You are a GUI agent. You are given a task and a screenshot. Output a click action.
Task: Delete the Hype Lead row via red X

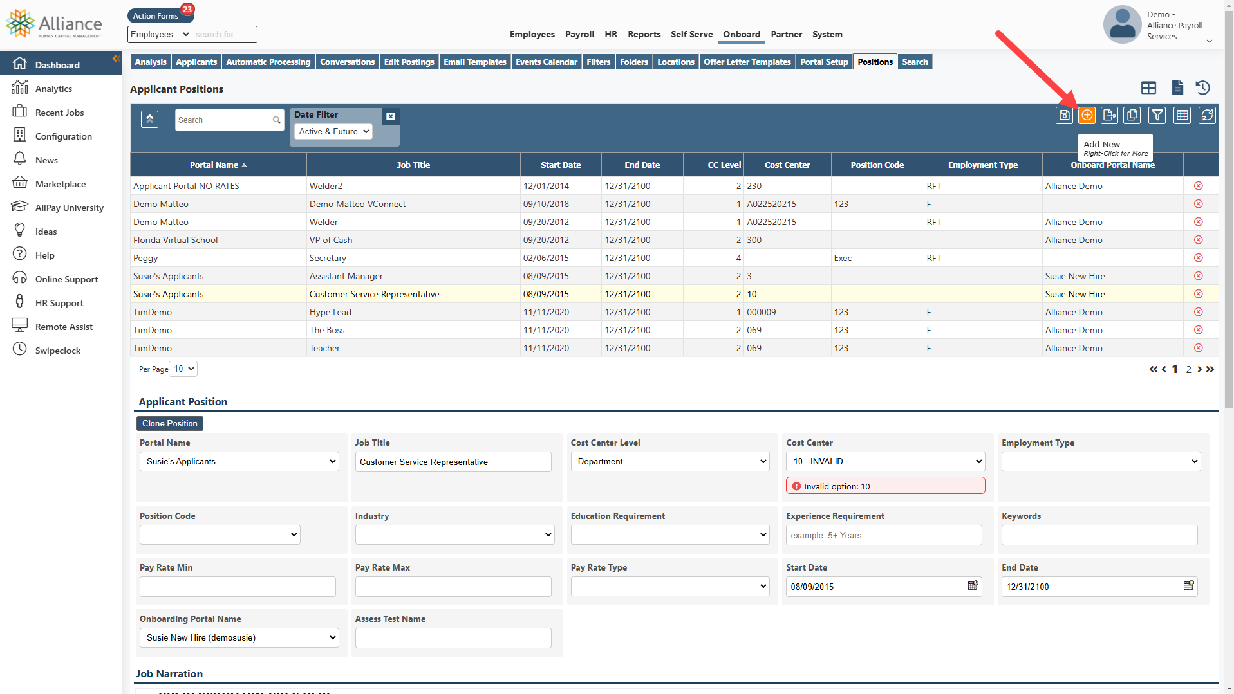1199,312
